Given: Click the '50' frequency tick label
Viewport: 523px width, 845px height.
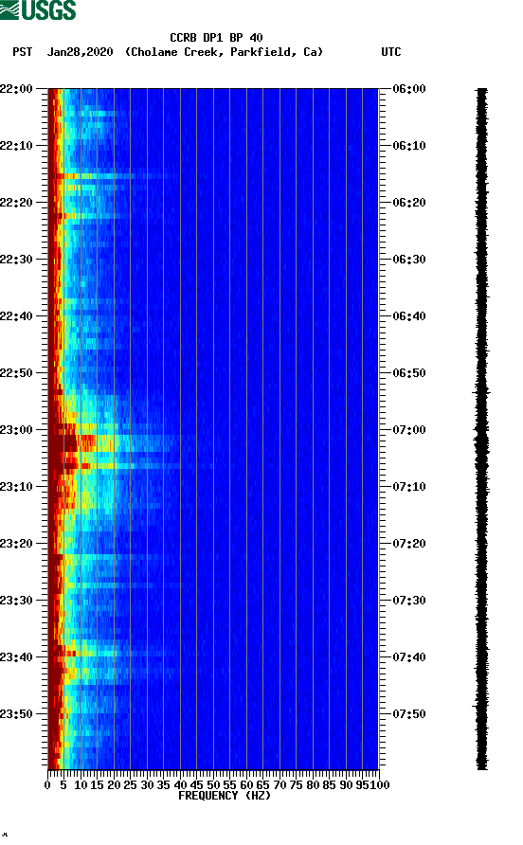Looking at the screenshot, I should coord(213,785).
